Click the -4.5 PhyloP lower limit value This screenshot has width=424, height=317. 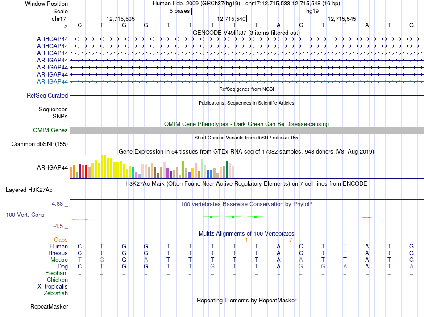(x=58, y=226)
